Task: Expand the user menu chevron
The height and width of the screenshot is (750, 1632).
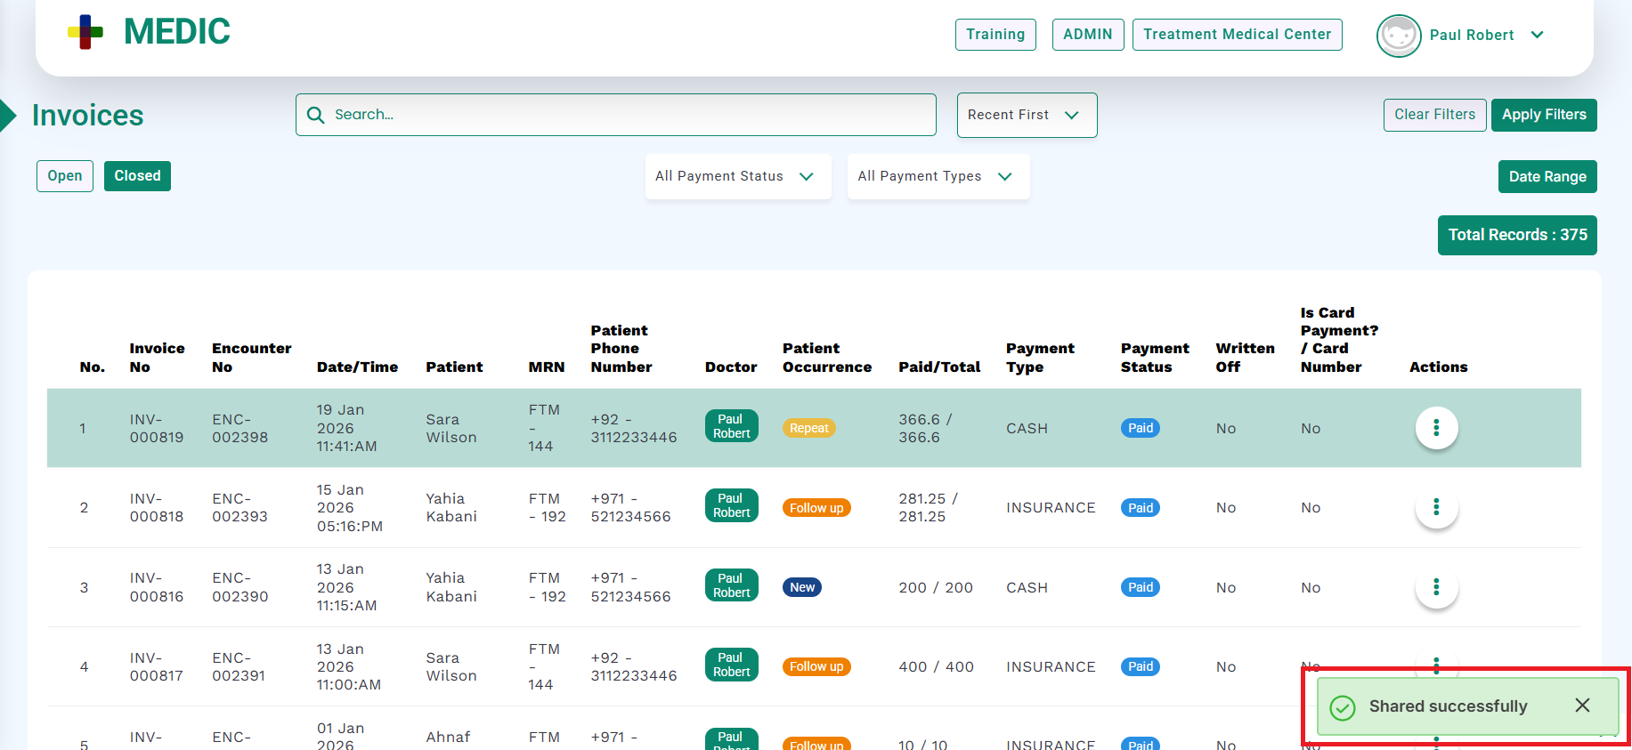Action: [x=1537, y=36]
